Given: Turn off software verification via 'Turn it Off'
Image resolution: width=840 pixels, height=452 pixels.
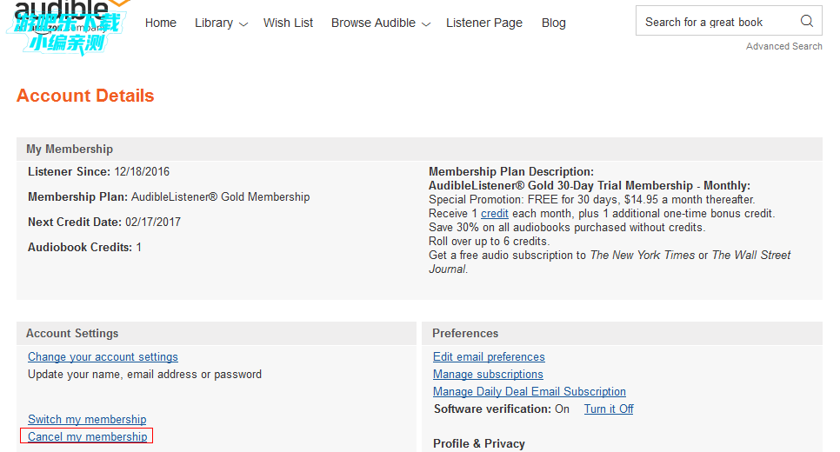Looking at the screenshot, I should pos(609,409).
